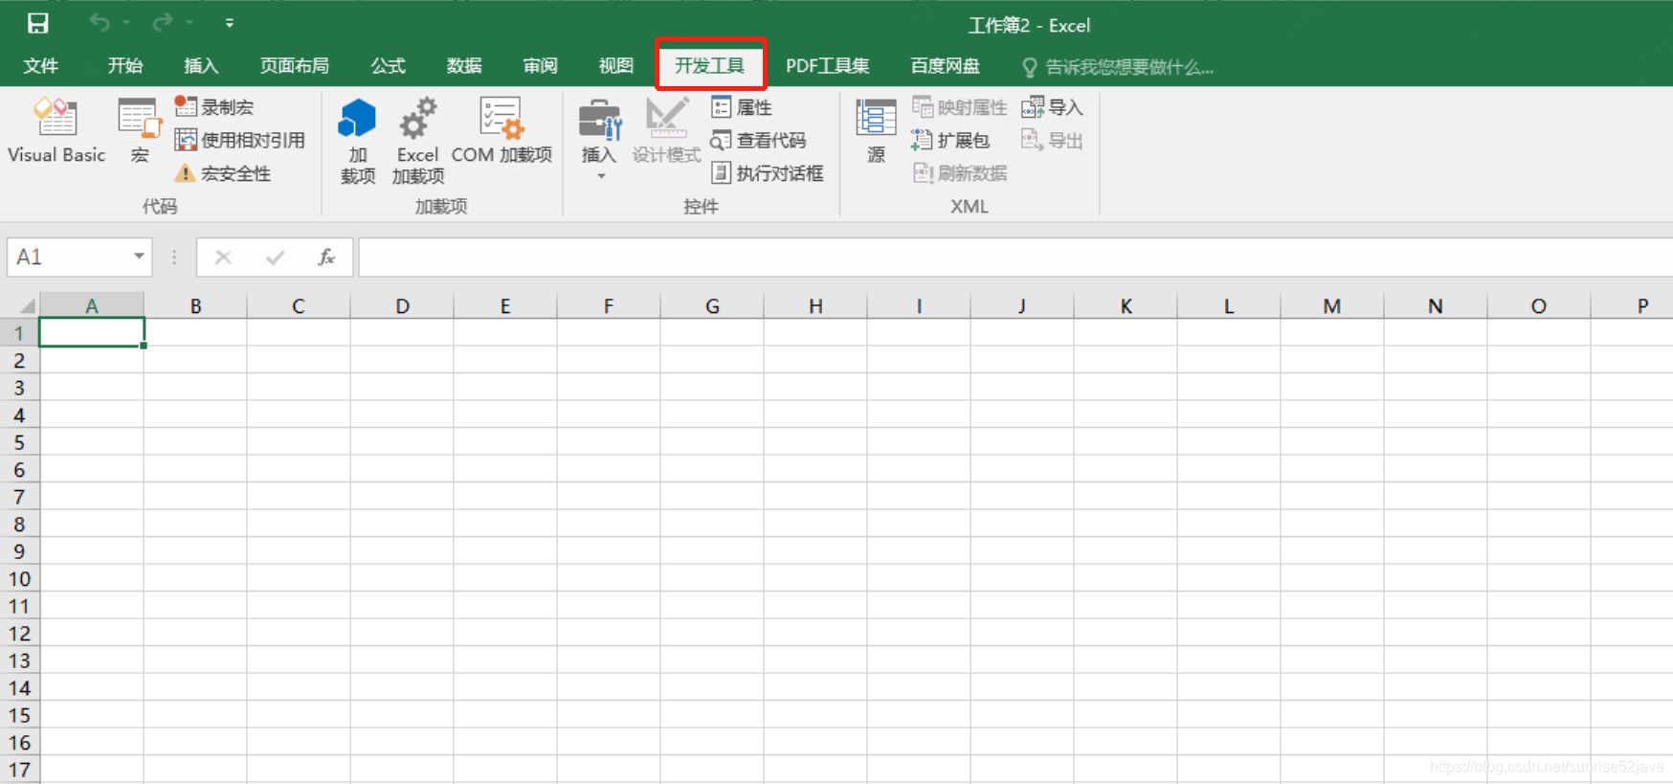Open the XML 源 source pane
The width and height of the screenshot is (1673, 784).
(x=876, y=131)
